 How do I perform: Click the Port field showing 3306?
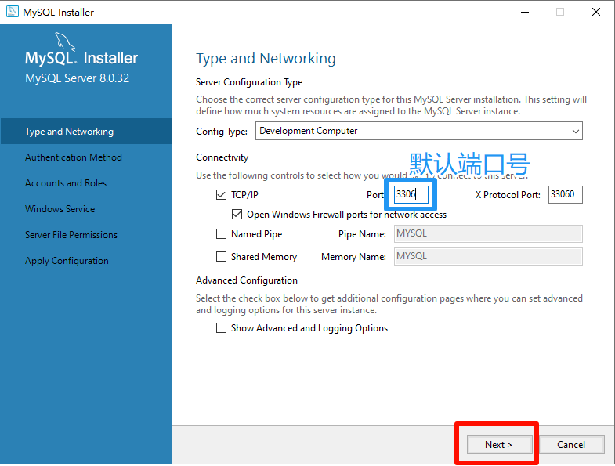[x=411, y=194]
